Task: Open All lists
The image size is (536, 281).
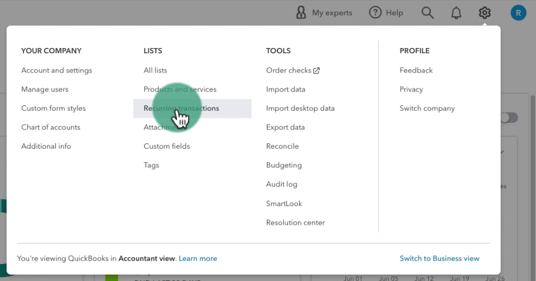Action: pos(155,70)
